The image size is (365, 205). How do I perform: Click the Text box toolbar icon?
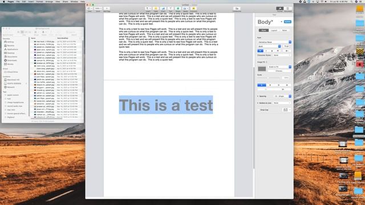pyautogui.click(x=171, y=9)
